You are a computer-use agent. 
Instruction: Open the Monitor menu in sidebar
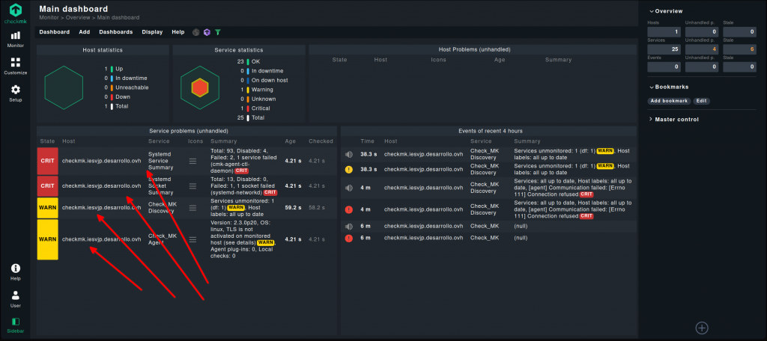click(16, 39)
